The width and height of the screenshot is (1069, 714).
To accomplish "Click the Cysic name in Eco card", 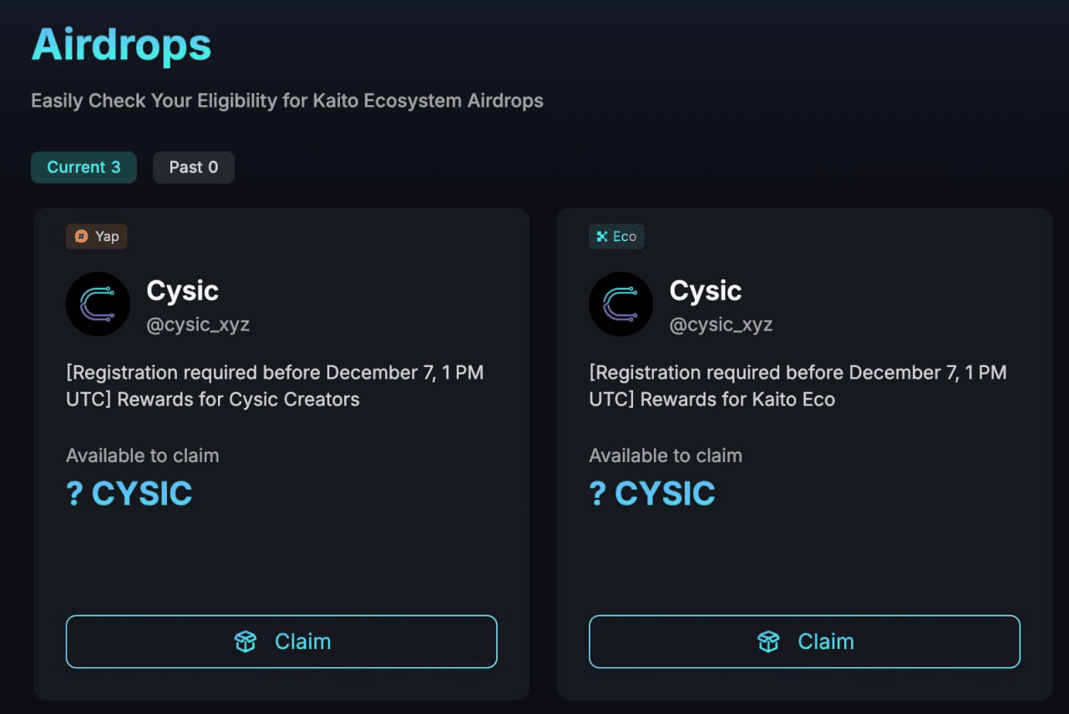I will pyautogui.click(x=705, y=290).
